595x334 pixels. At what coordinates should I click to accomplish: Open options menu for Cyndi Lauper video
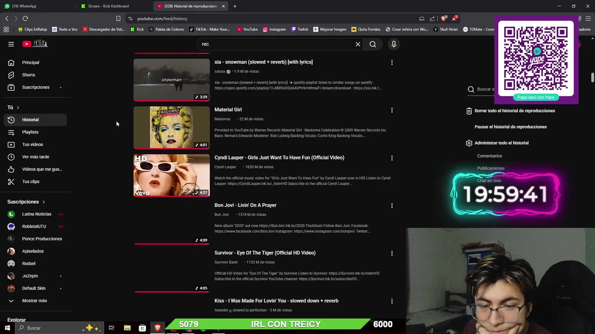[x=392, y=158]
